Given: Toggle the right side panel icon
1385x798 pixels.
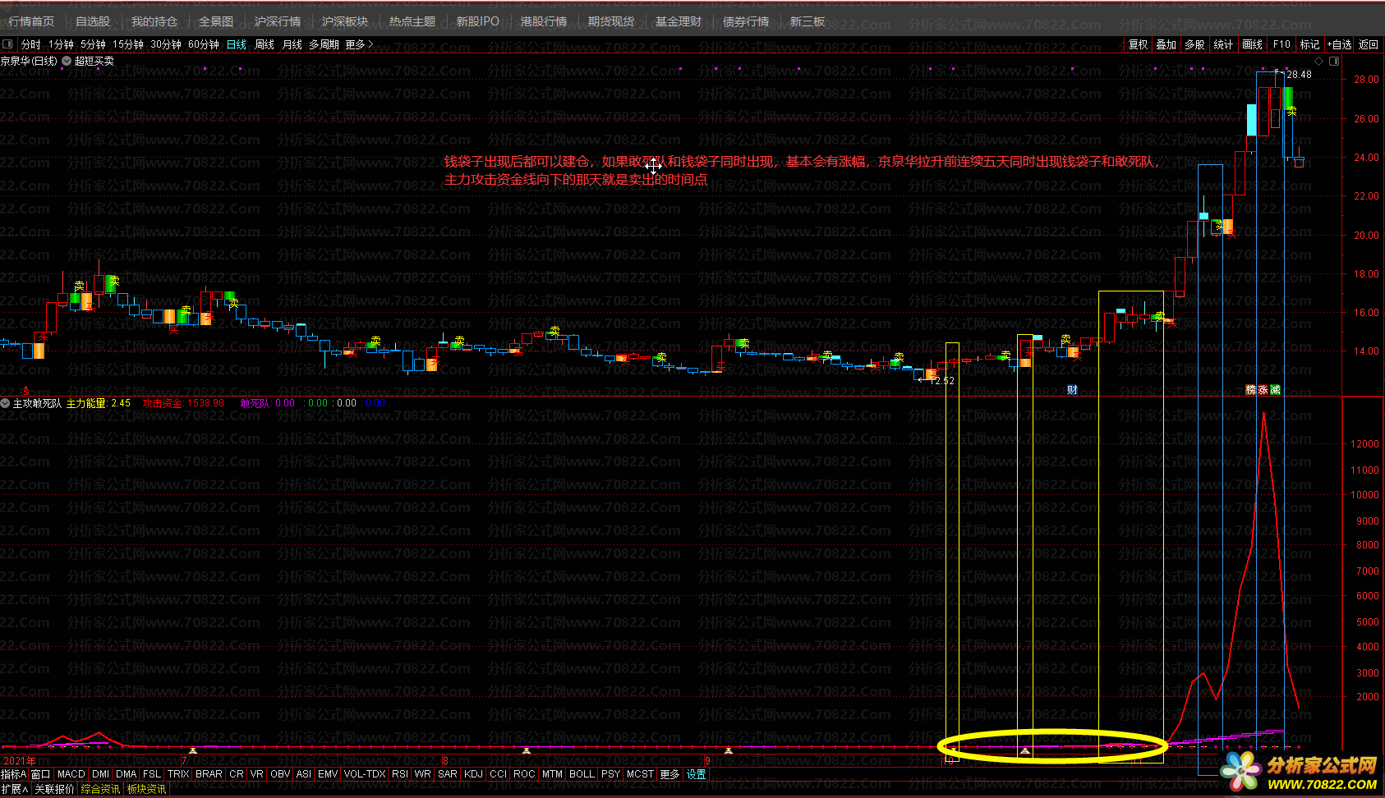Looking at the screenshot, I should 1334,61.
